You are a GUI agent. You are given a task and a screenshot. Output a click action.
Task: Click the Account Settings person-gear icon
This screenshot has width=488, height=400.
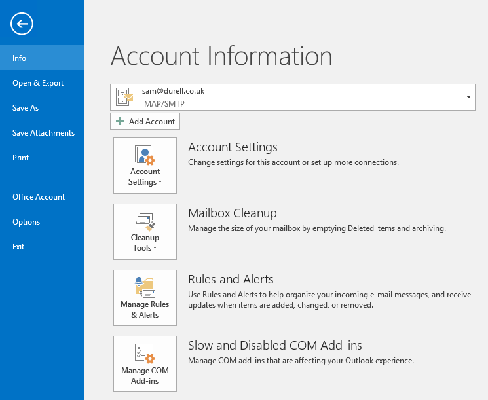[145, 155]
